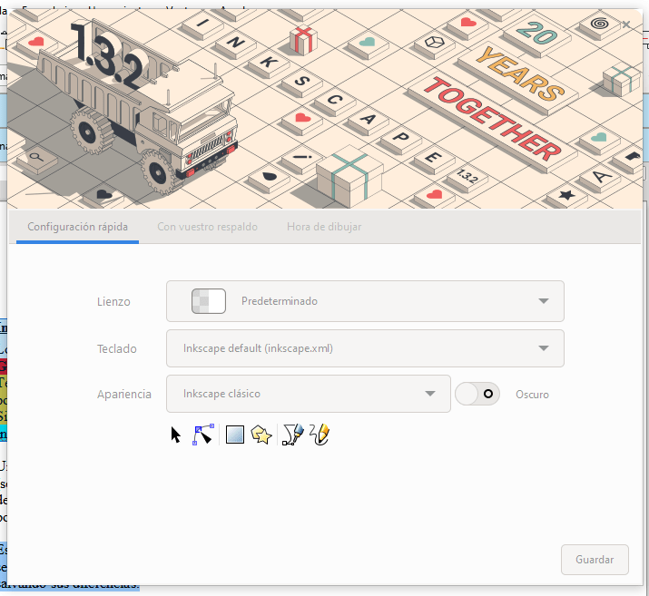Close the welcome dialog with the X

pyautogui.click(x=626, y=24)
